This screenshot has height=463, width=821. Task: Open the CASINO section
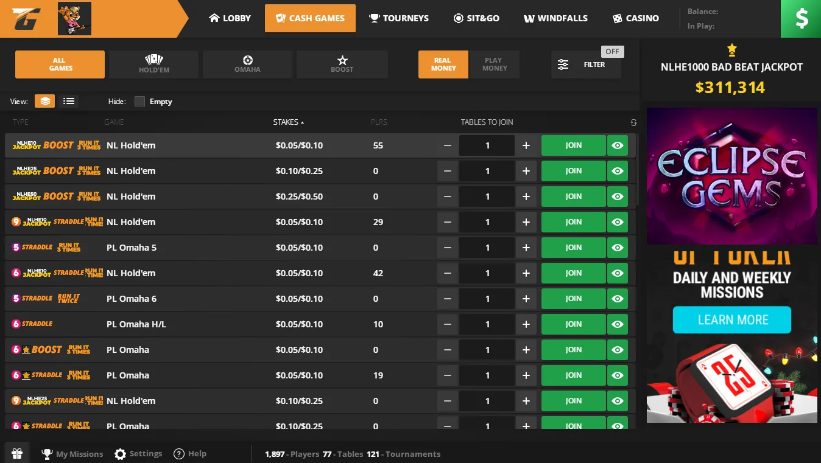[x=635, y=18]
